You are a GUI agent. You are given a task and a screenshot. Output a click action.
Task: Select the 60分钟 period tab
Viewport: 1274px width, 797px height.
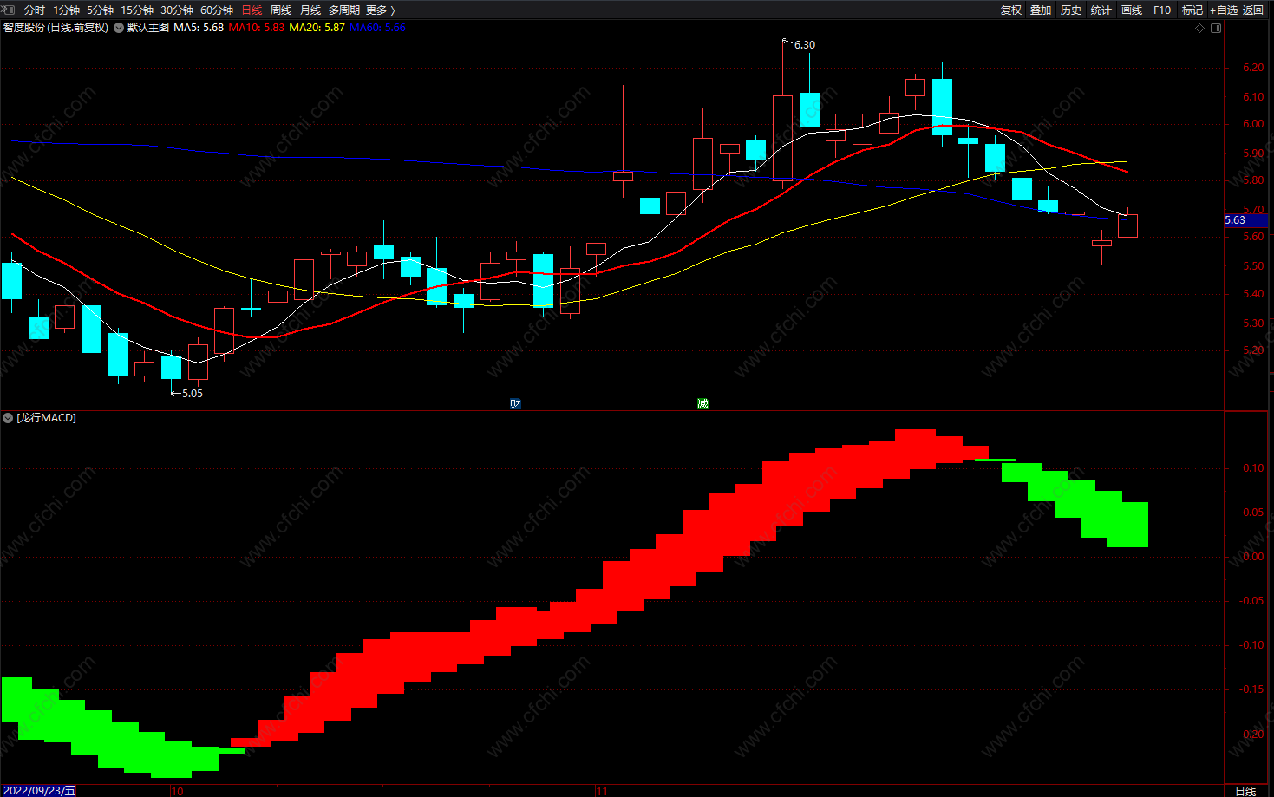(217, 10)
